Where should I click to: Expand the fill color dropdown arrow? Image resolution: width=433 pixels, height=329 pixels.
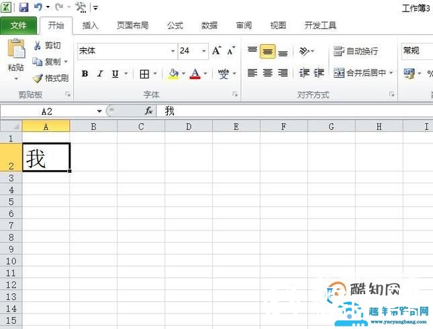coord(183,74)
